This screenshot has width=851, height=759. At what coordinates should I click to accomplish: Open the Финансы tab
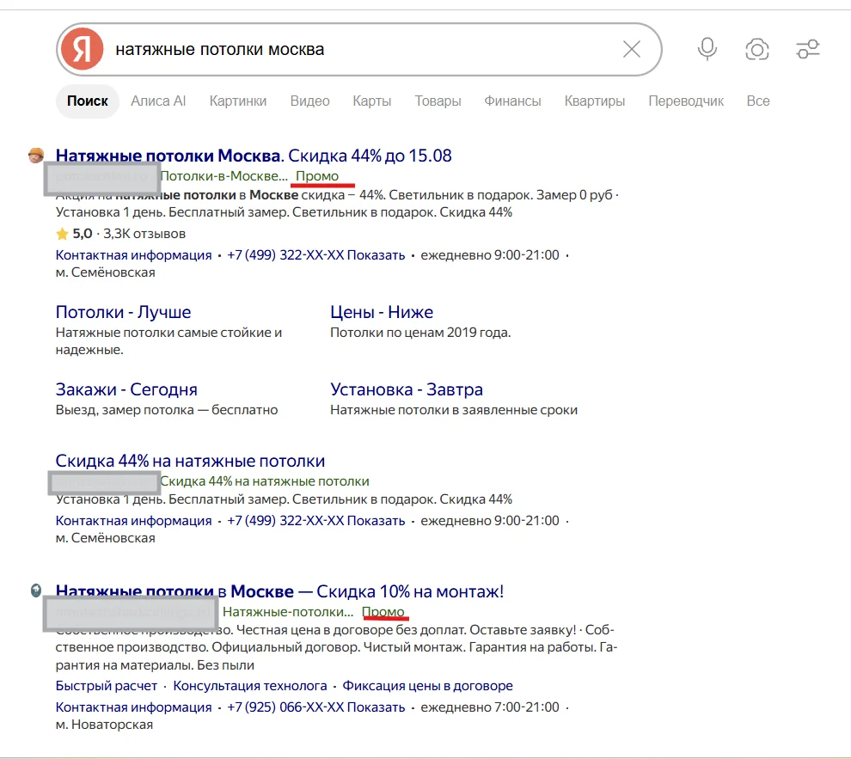pyautogui.click(x=512, y=101)
